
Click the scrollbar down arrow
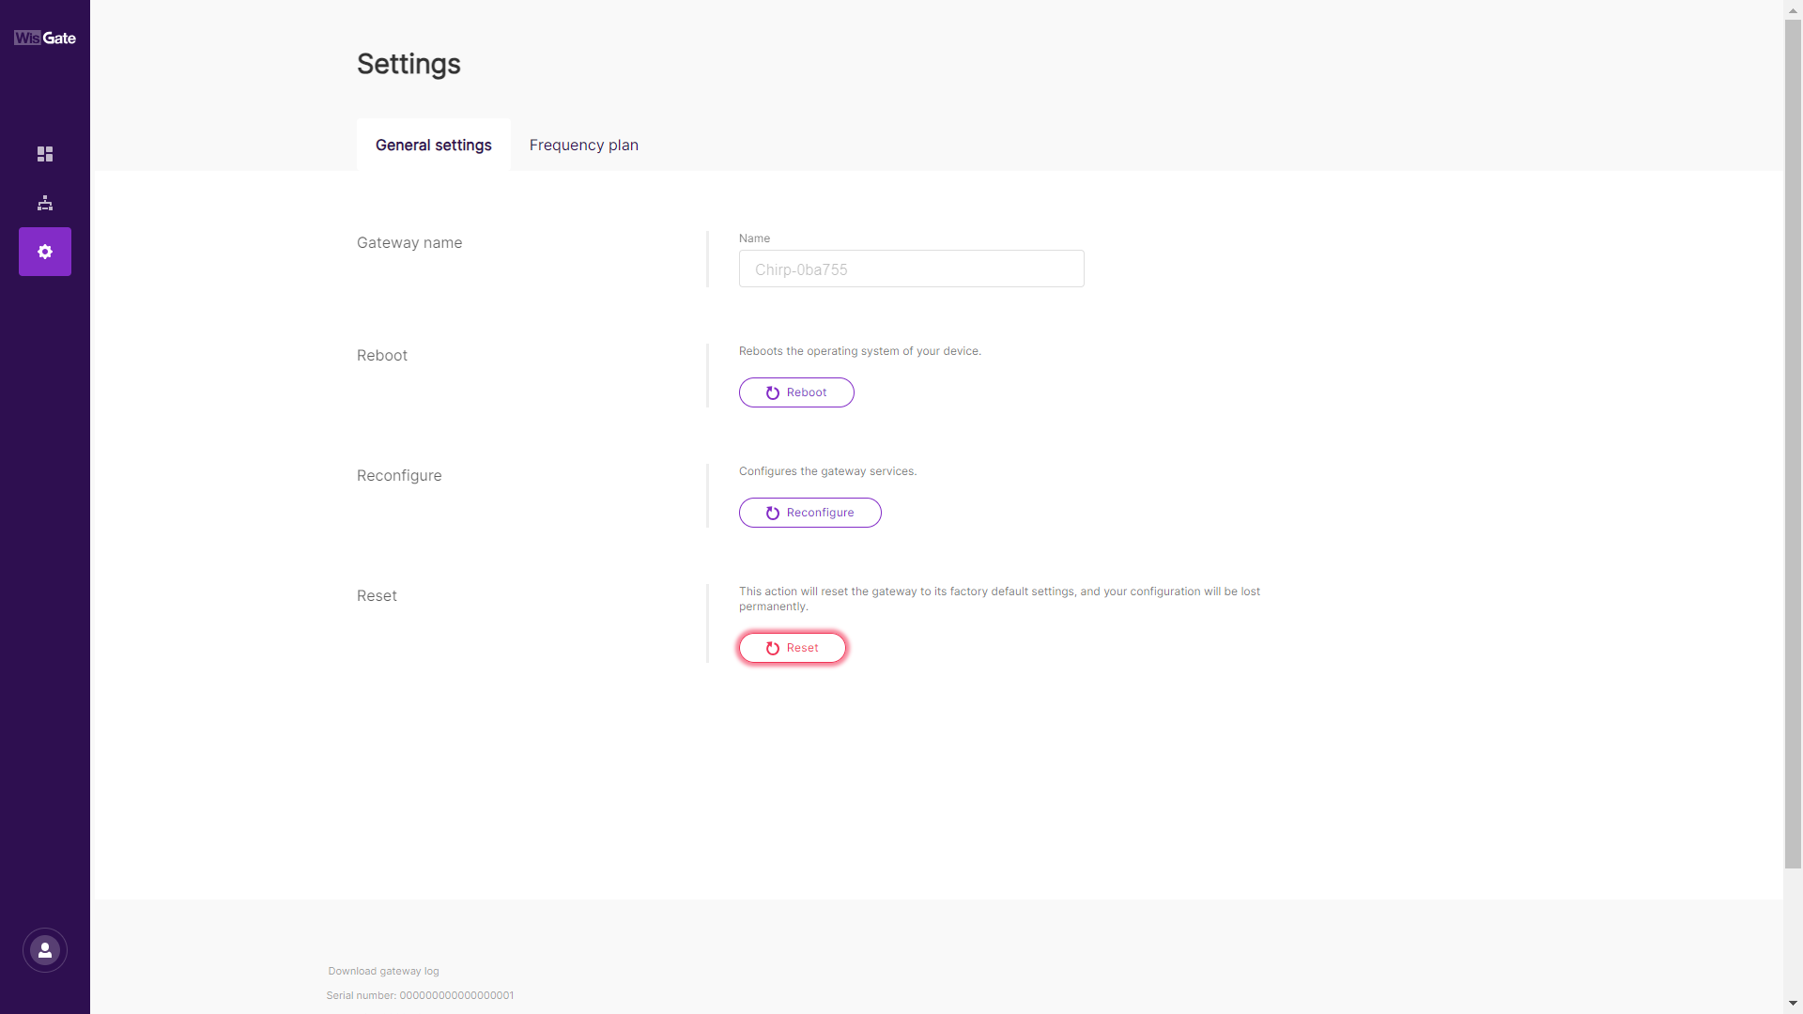(1793, 1005)
